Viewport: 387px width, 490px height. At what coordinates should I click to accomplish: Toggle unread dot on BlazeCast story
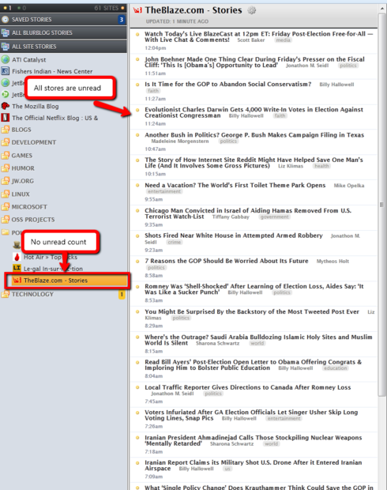(137, 34)
